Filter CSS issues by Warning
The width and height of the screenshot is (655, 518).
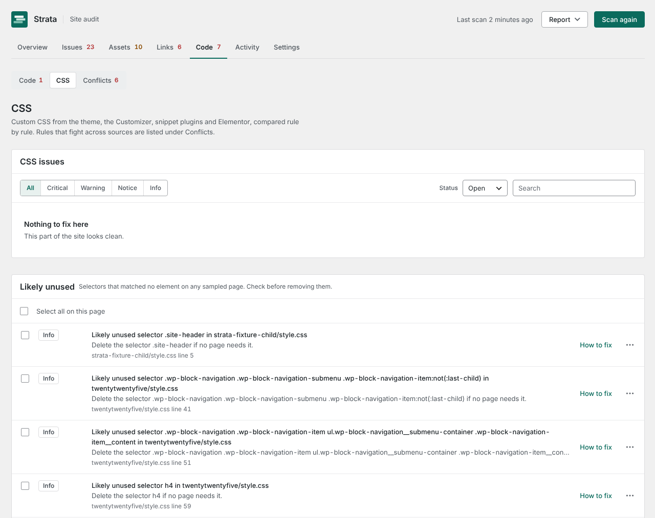point(93,188)
